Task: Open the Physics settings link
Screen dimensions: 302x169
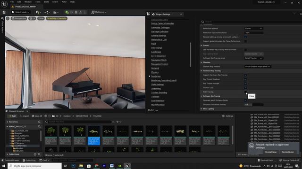Action: 155,72
